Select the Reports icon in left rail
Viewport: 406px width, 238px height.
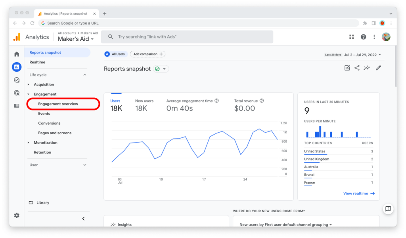17,67
